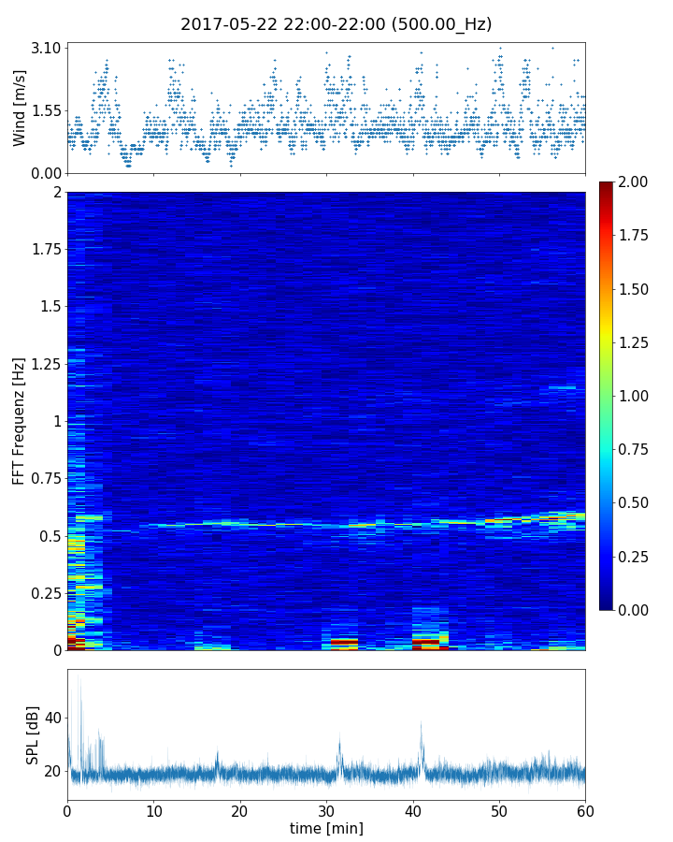Click the 'time [min]' x-axis label
The image size is (673, 842).
click(x=326, y=828)
